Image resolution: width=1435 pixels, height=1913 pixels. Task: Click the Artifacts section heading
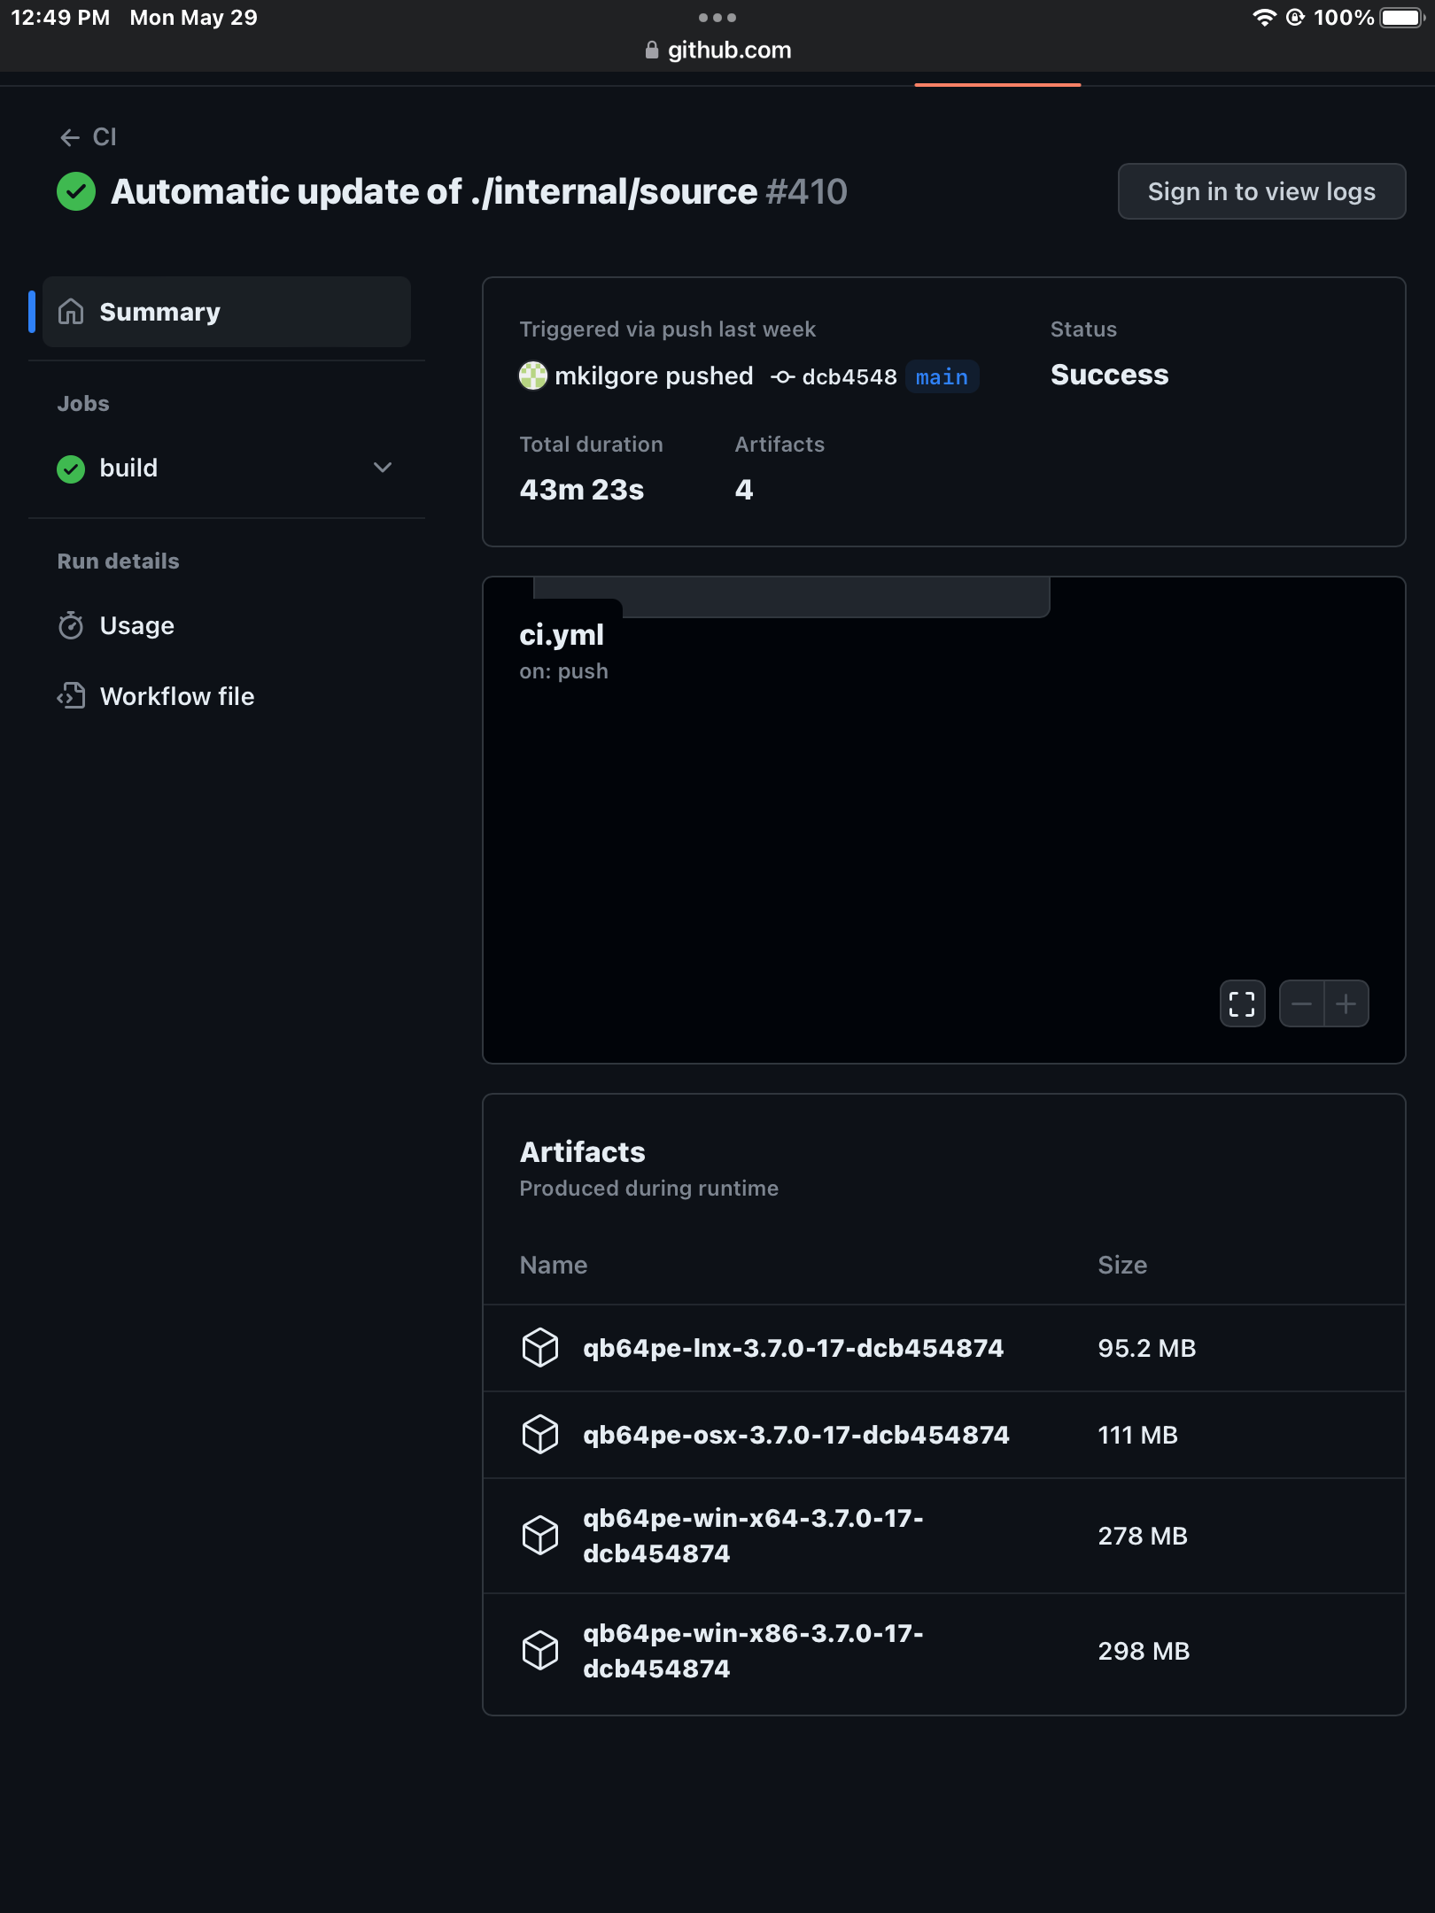[x=582, y=1151]
